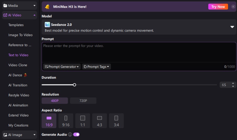This screenshot has height=140, width=237.
Task: Expand the Media section dropdown arrow
Action: coord(34,6)
